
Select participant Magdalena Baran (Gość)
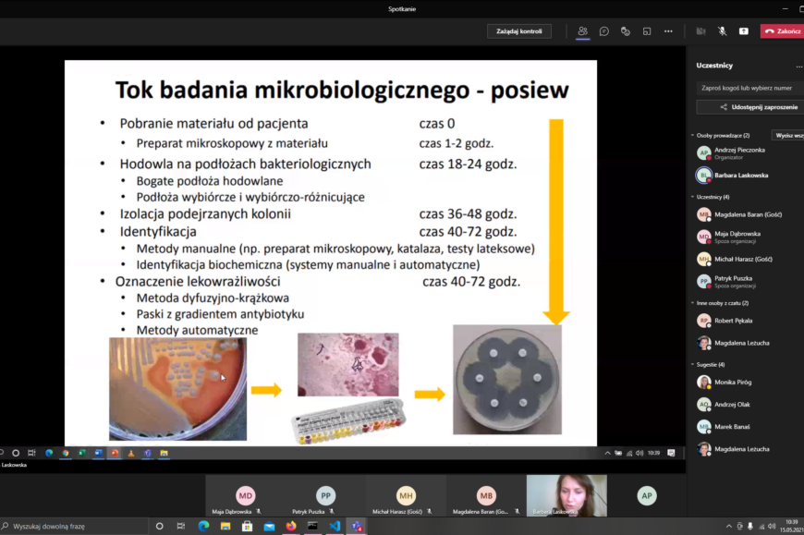tap(746, 214)
